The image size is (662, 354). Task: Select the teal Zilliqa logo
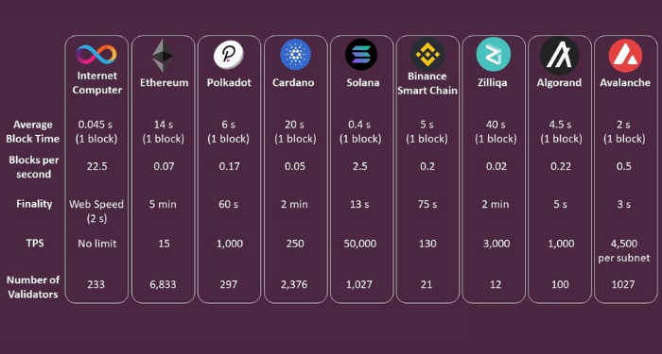pyautogui.click(x=494, y=54)
